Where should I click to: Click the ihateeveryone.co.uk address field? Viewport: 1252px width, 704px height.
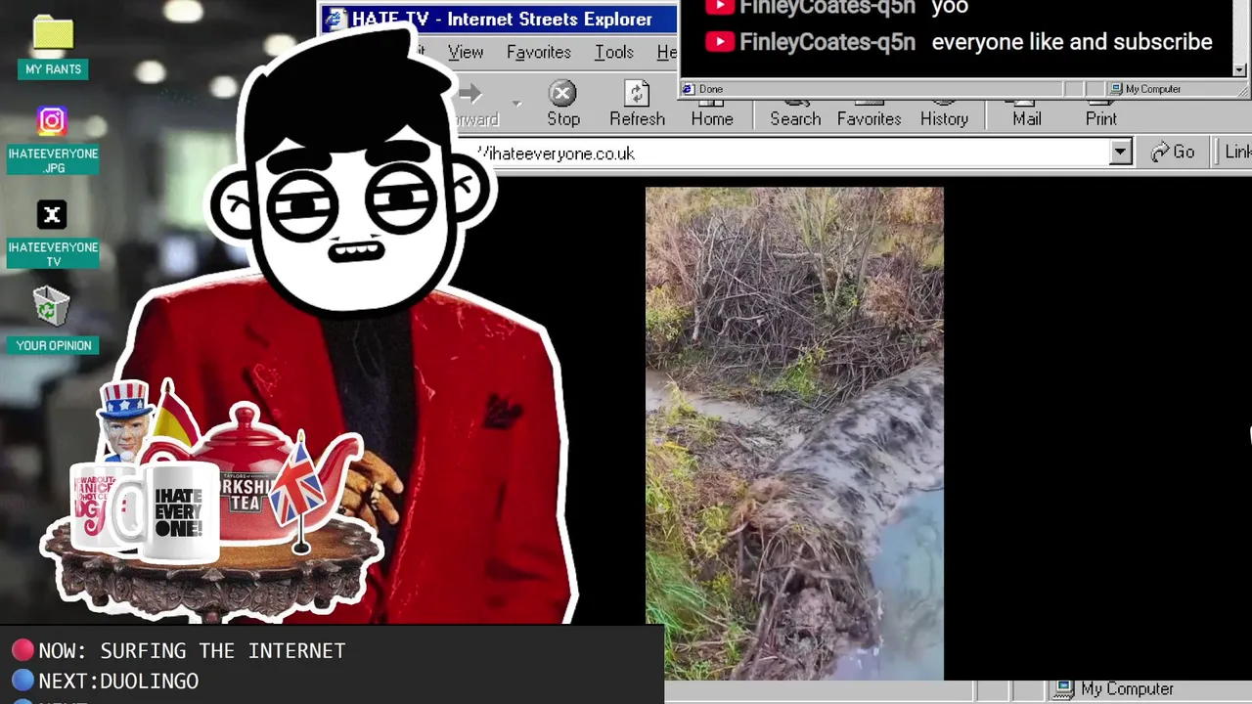point(792,154)
